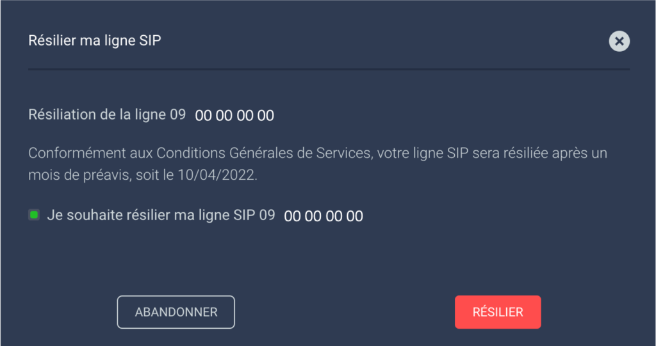The width and height of the screenshot is (656, 346).
Task: Click the 'Résiliation de la ligne 09' text
Action: click(106, 114)
